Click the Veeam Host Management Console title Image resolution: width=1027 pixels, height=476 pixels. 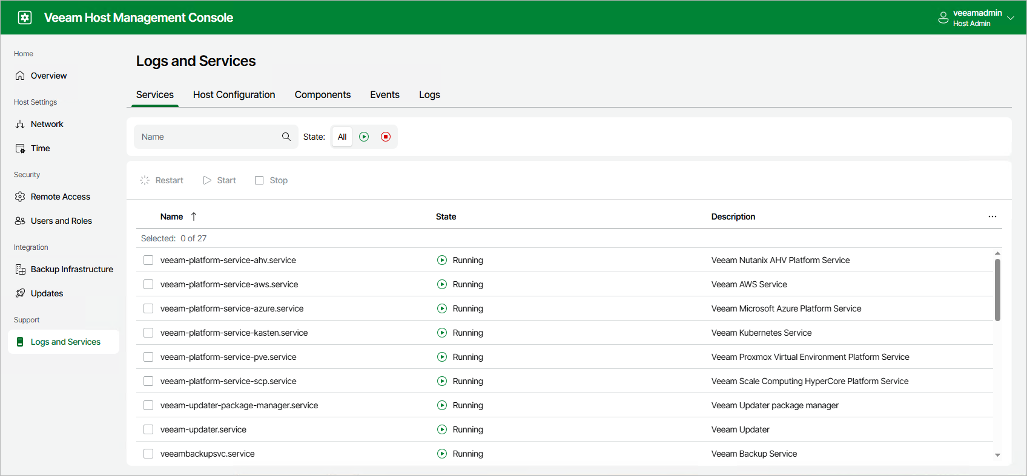(x=139, y=18)
